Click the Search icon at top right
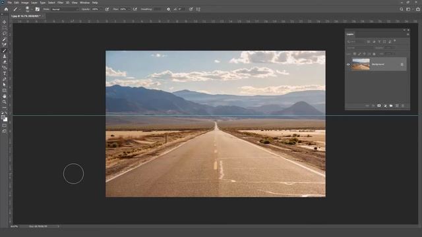 pos(402,9)
